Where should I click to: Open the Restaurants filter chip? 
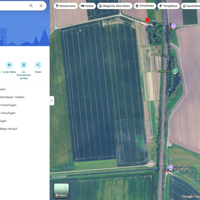pyautogui.click(x=65, y=6)
